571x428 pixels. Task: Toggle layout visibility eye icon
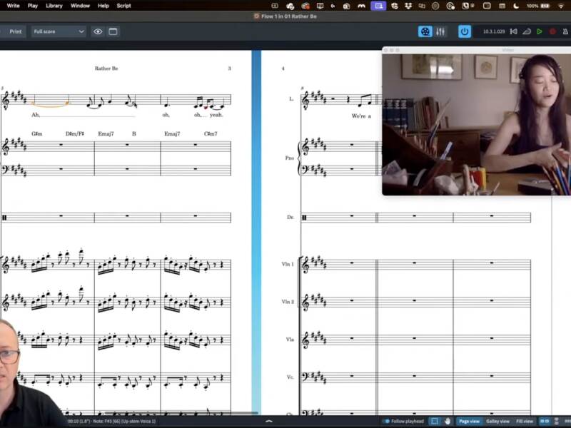(98, 31)
